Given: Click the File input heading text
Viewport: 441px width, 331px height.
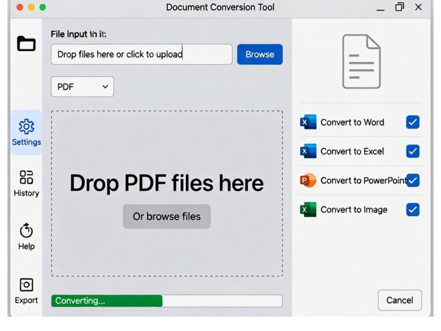Looking at the screenshot, I should 78,34.
